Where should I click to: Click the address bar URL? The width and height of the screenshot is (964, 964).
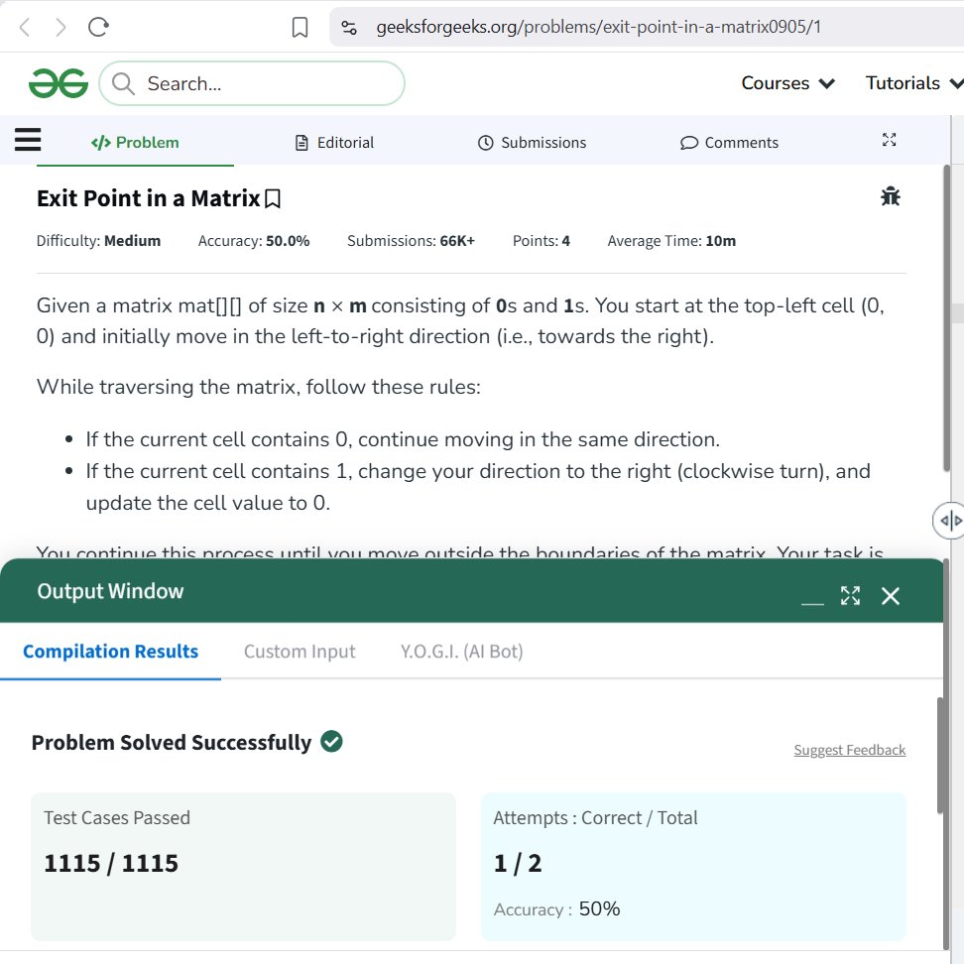tap(598, 27)
